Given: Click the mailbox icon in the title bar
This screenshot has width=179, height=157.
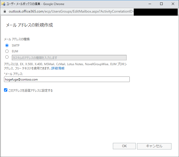Looking at the screenshot, I should tap(3, 4).
